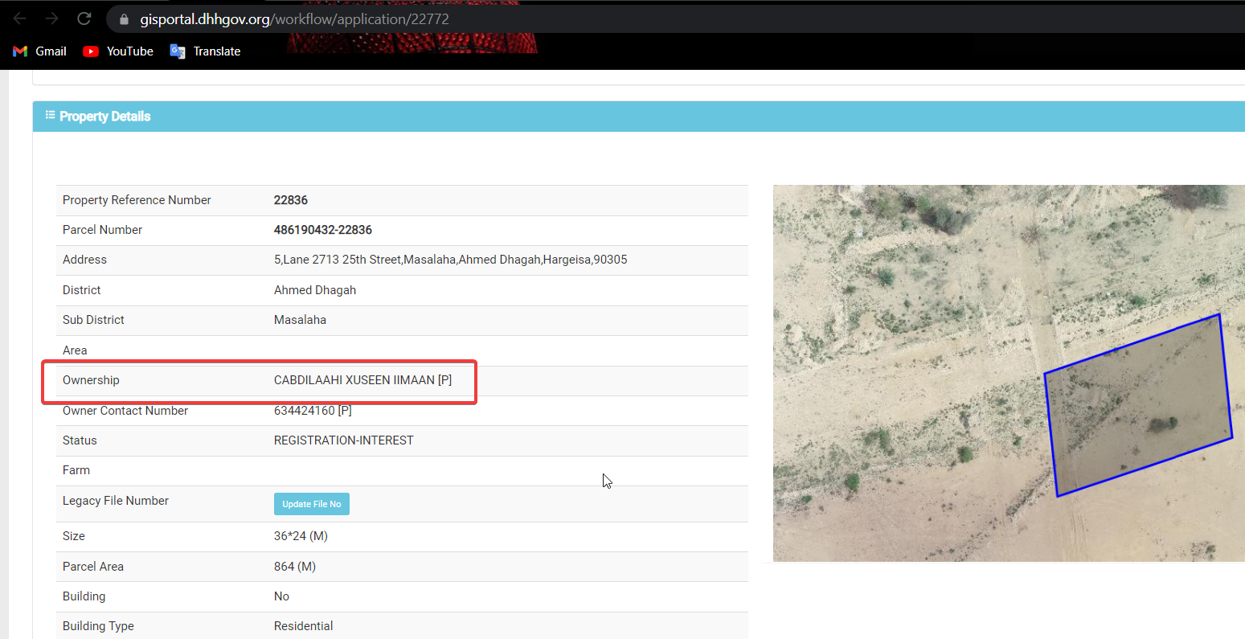Click the address bar URL
The image size is (1245, 639).
click(294, 19)
